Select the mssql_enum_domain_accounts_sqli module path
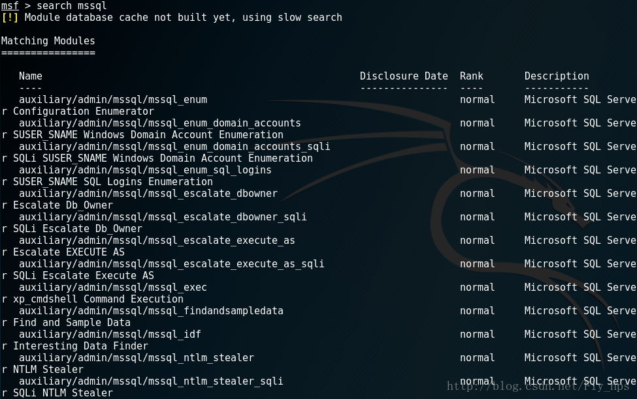The width and height of the screenshot is (637, 399). coord(174,147)
